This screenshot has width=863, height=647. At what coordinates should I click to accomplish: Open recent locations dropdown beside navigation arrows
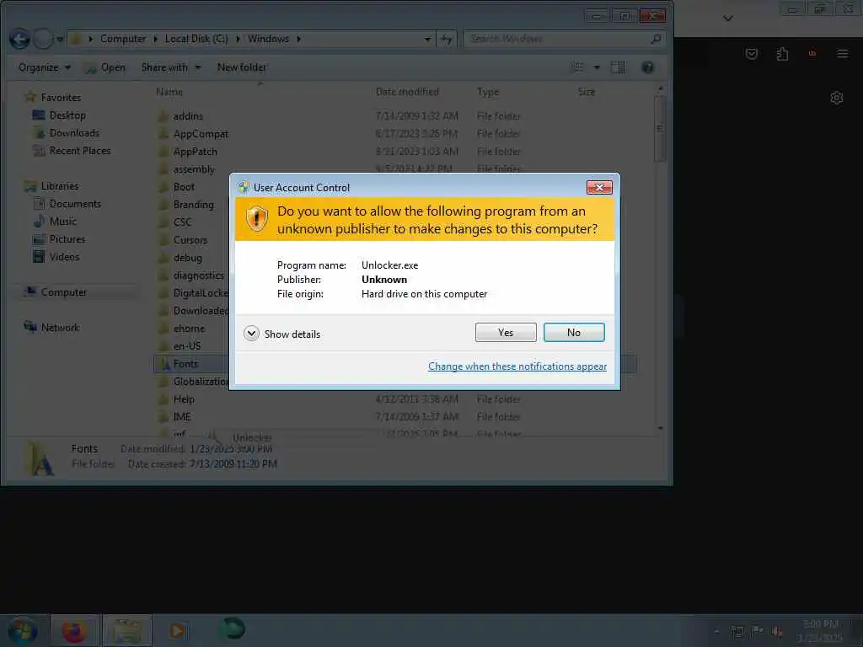click(x=60, y=39)
